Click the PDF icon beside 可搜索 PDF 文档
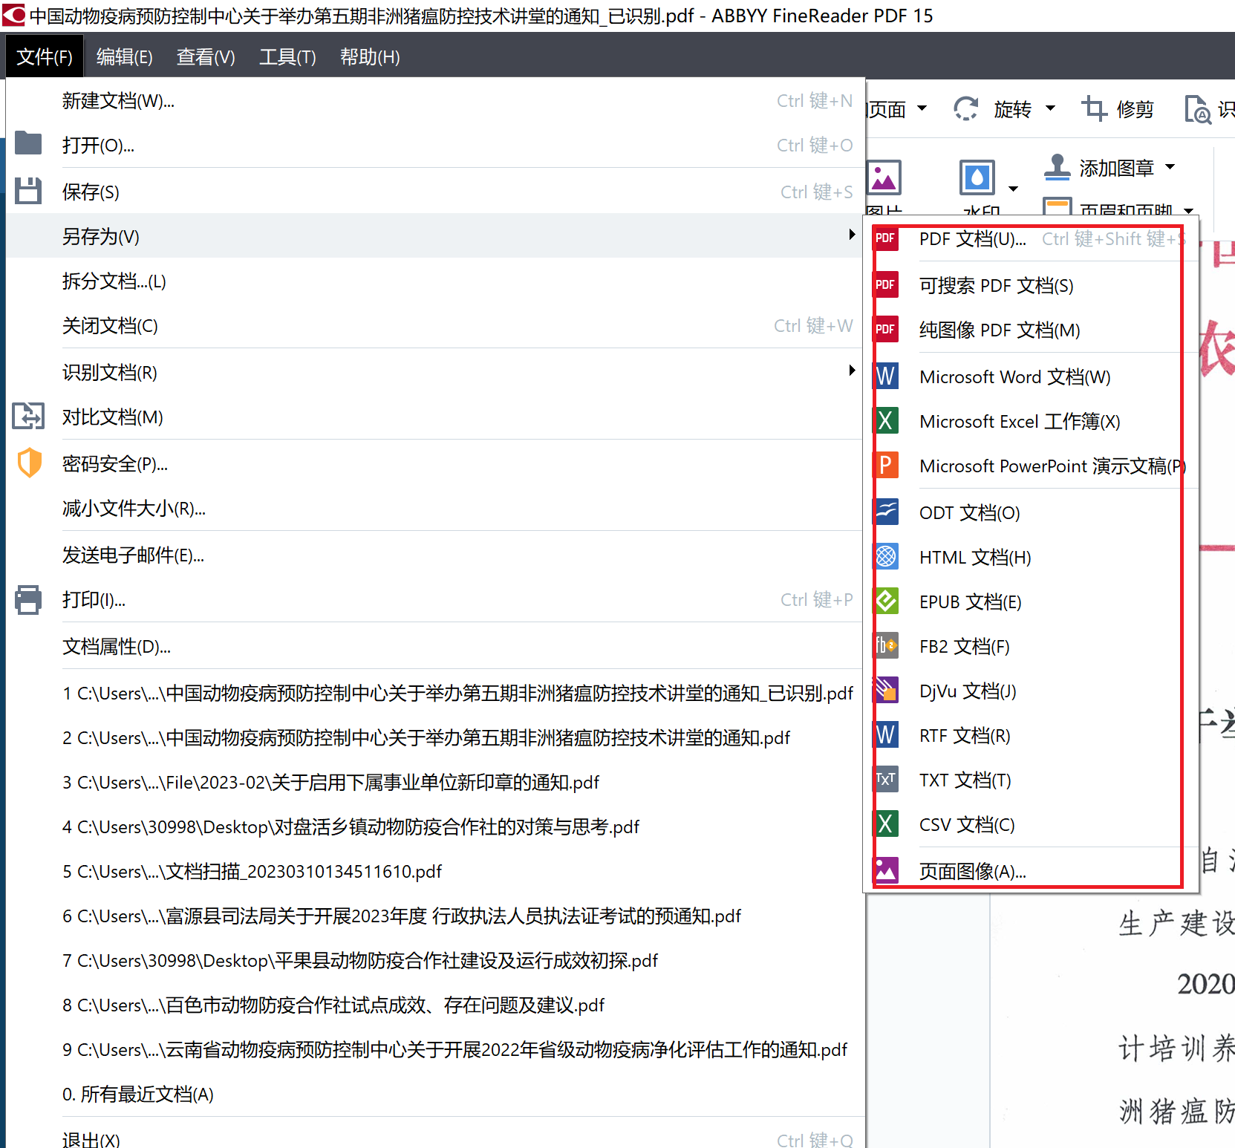 pos(885,284)
